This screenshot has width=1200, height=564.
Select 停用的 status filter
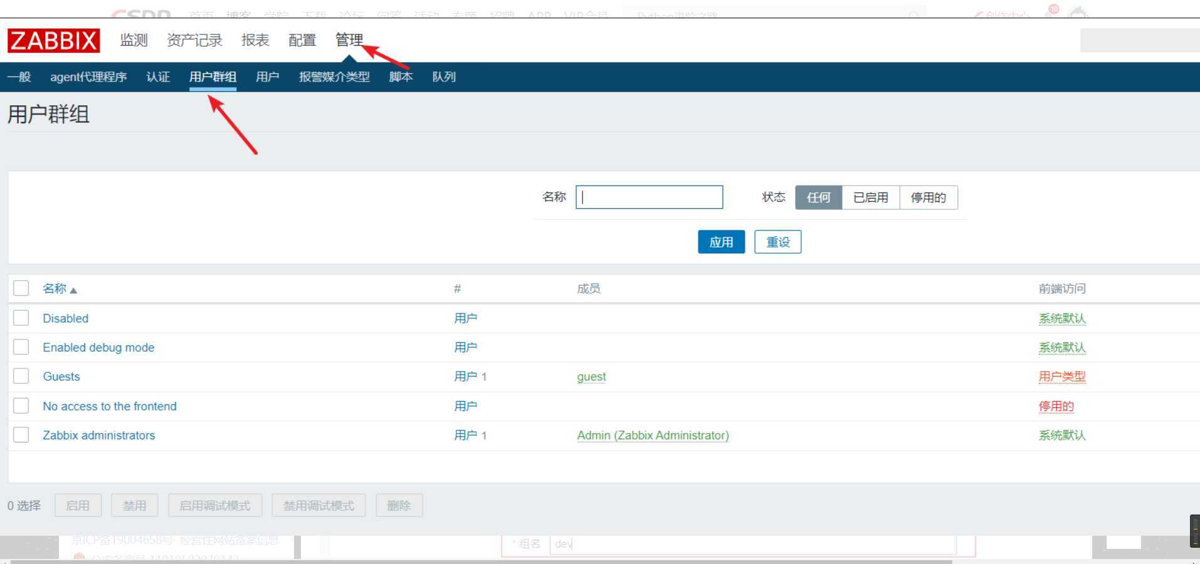tap(929, 197)
